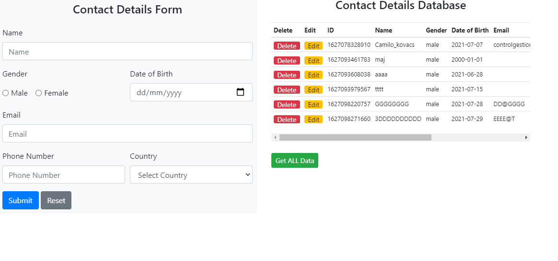Focus the Email input field
Image resolution: width=558 pixels, height=261 pixels.
point(128,134)
